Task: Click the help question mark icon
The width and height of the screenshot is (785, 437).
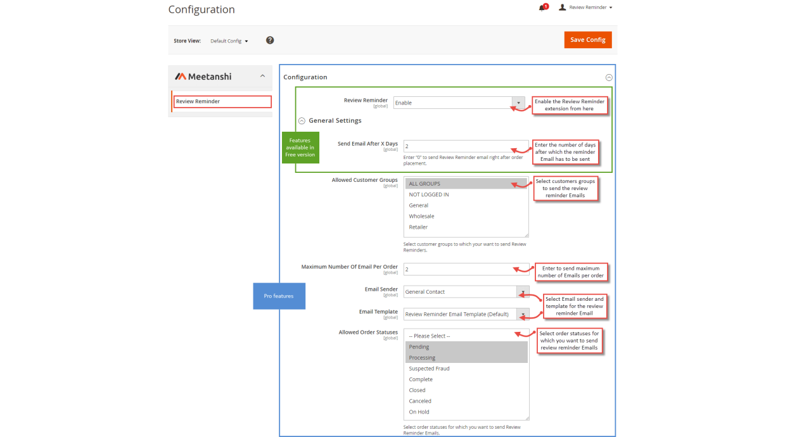Action: pos(270,40)
